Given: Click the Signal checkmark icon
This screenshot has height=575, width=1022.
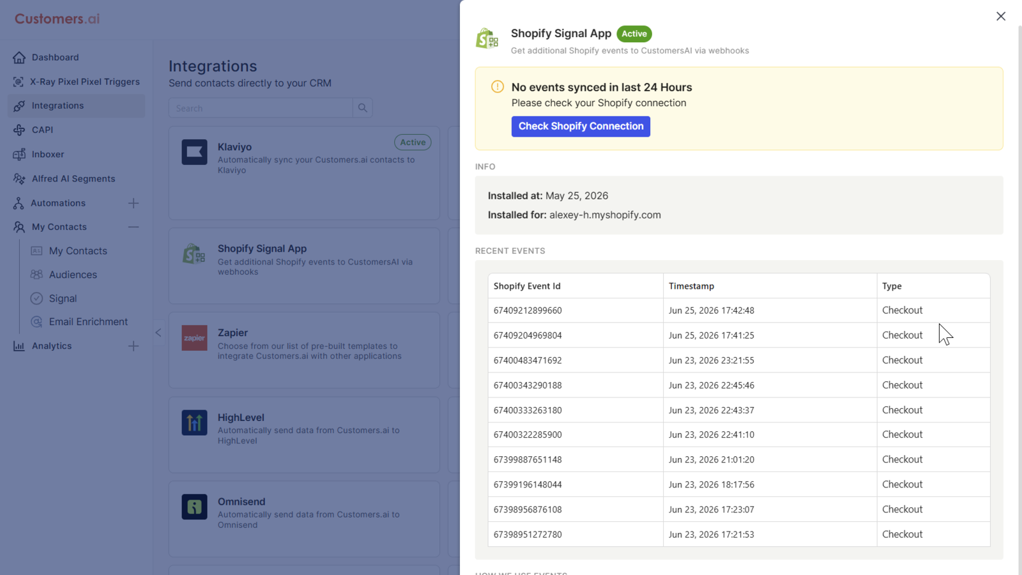Looking at the screenshot, I should click(x=36, y=298).
